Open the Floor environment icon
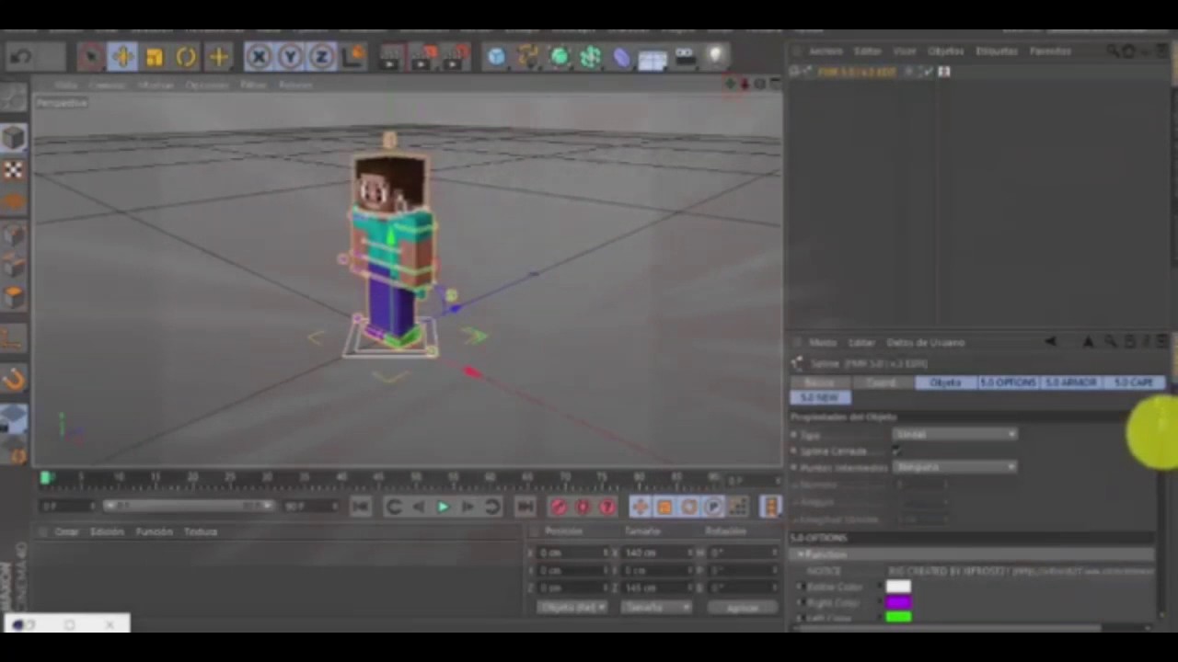The height and width of the screenshot is (662, 1178). [x=653, y=59]
